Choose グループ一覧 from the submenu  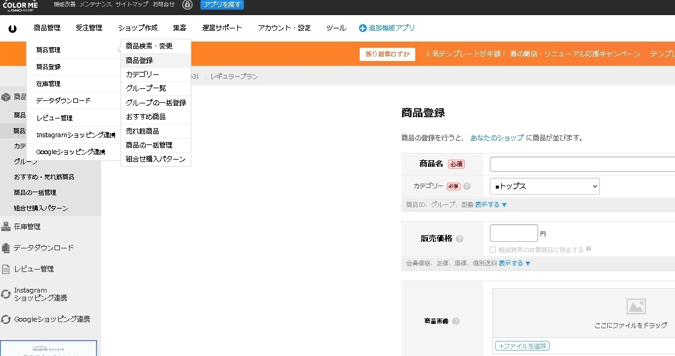pos(156,89)
